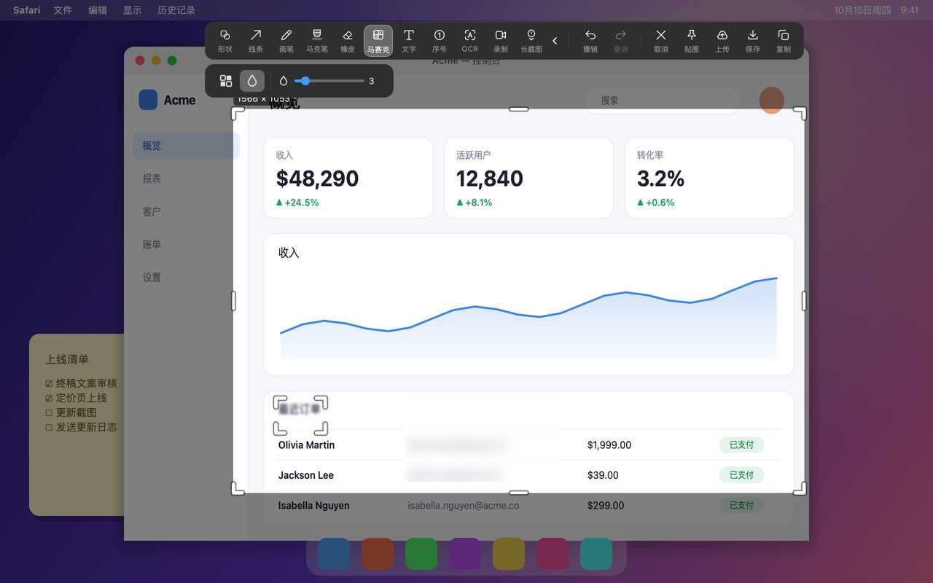Start 录制 screen recording
Image resolution: width=933 pixels, height=583 pixels.
(501, 41)
